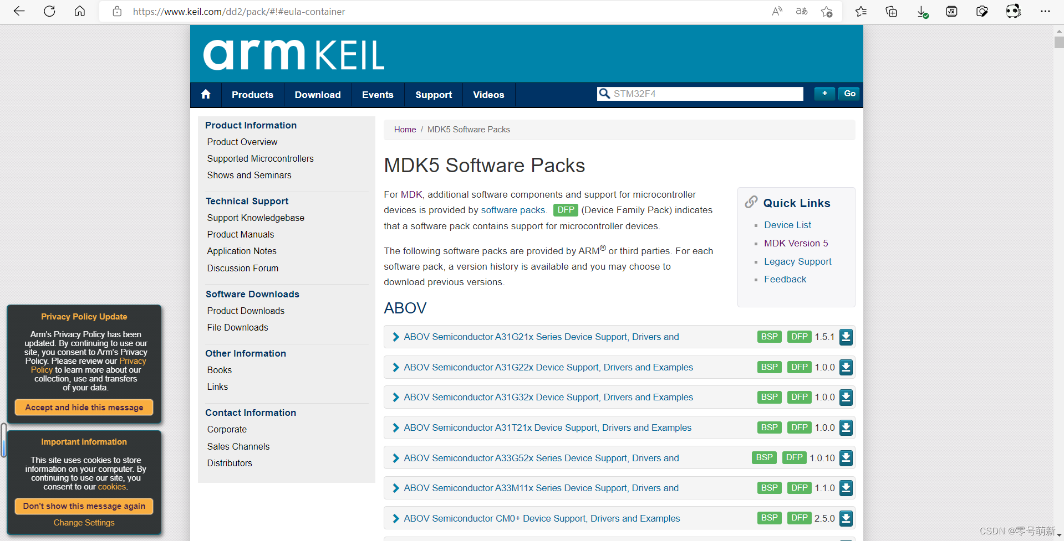Click the scrollbar down arrow
The height and width of the screenshot is (541, 1064).
pyautogui.click(x=1059, y=535)
